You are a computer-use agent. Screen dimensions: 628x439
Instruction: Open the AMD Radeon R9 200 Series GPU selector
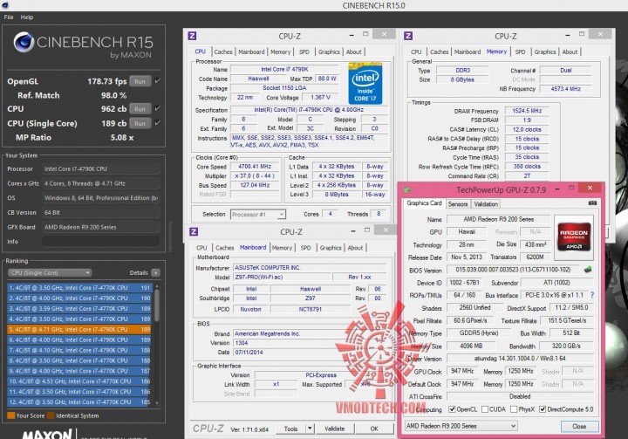[461, 426]
